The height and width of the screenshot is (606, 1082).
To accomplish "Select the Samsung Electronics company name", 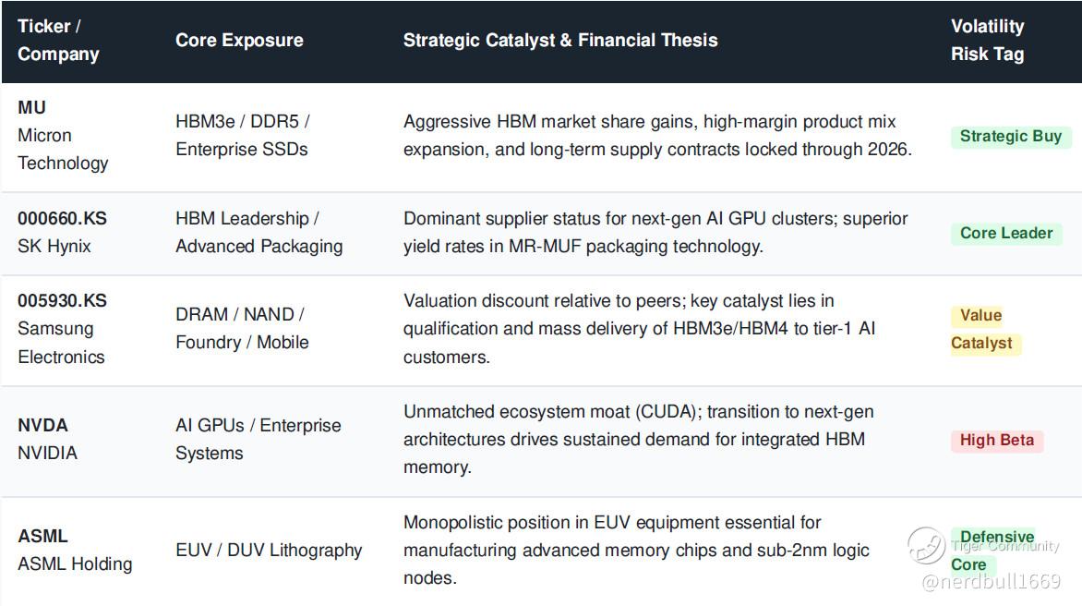I will pyautogui.click(x=61, y=343).
